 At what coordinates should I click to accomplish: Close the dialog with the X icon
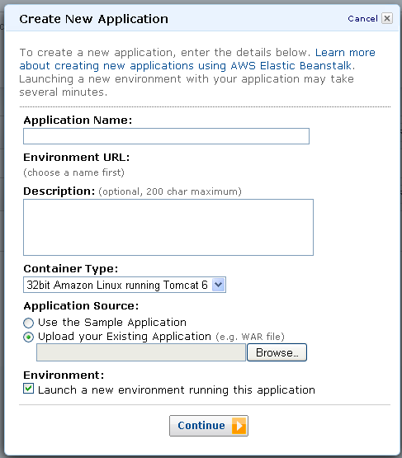[x=387, y=18]
